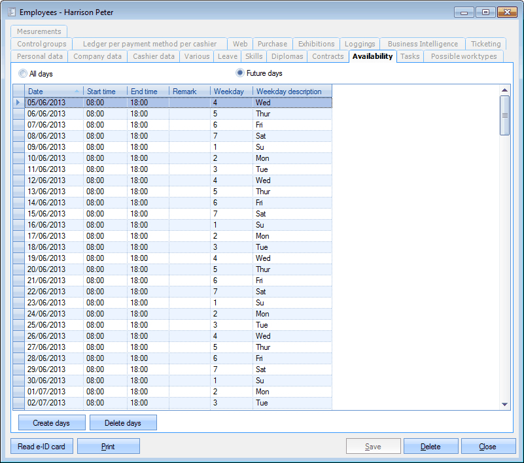The width and height of the screenshot is (524, 463).
Task: Click the scrollbar down arrow
Action: pos(504,404)
